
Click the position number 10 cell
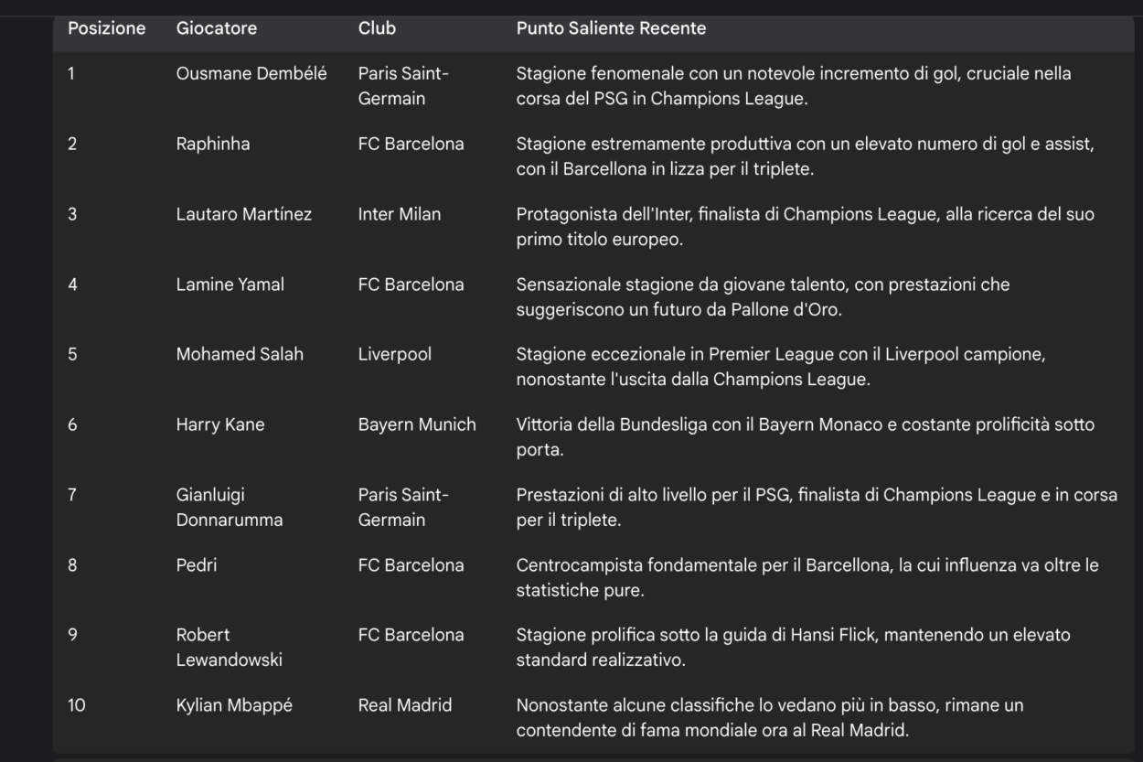click(x=77, y=706)
